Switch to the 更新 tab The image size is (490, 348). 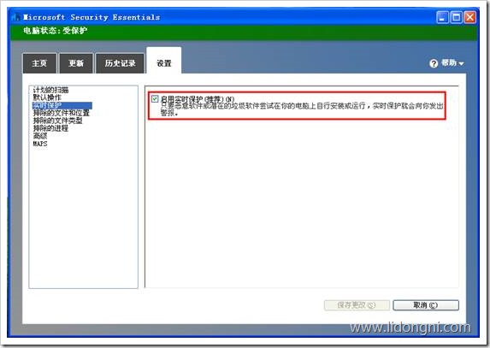(76, 63)
